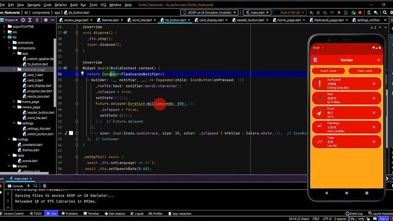
Task: Switch to review_page.dart editor tab
Action: click(x=76, y=20)
